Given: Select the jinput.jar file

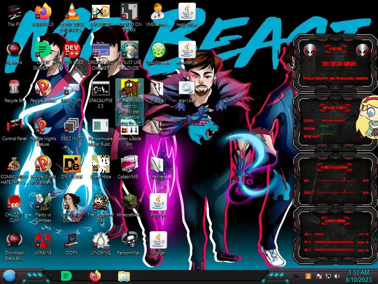Looking at the screenshot, I should point(158,202).
